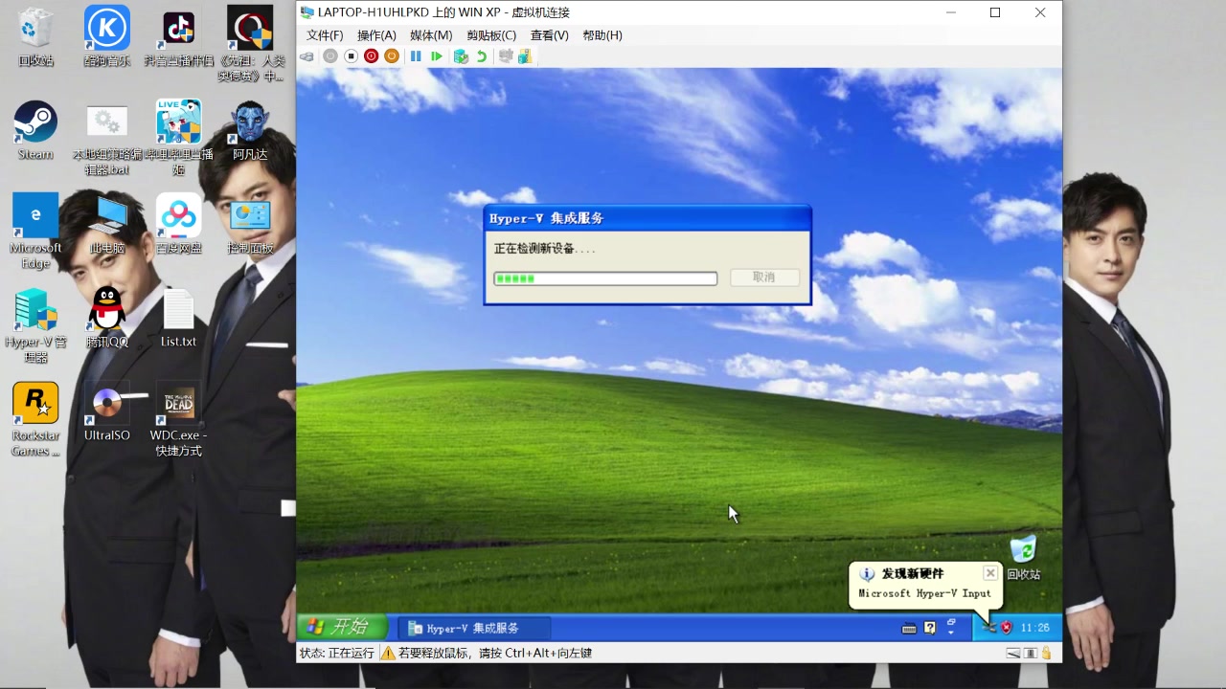The width and height of the screenshot is (1226, 689).
Task: Open the 剪贴板(C) menu
Action: pyautogui.click(x=491, y=35)
